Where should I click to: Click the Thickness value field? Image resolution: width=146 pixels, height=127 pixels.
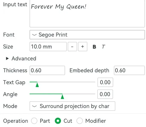pyautogui.click(x=47, y=70)
